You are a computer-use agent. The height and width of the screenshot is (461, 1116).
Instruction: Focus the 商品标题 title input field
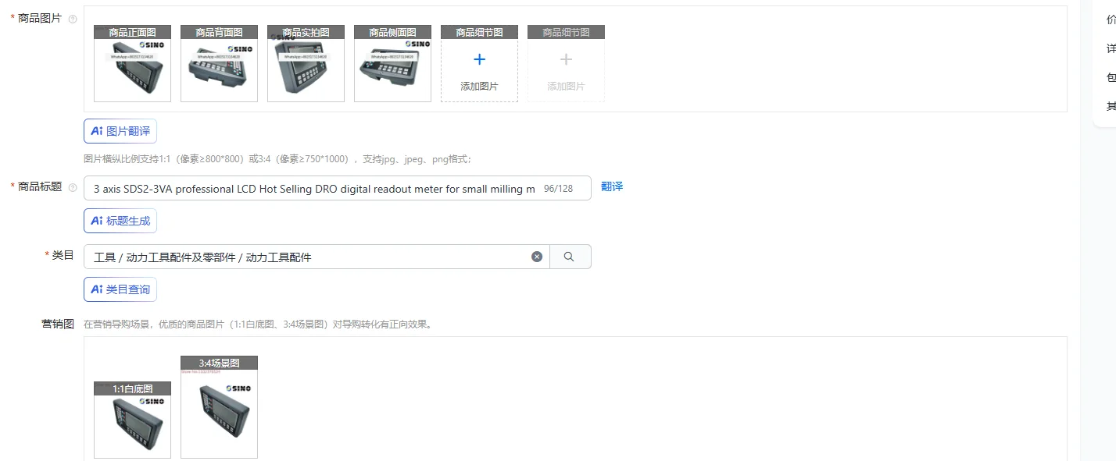(x=337, y=188)
